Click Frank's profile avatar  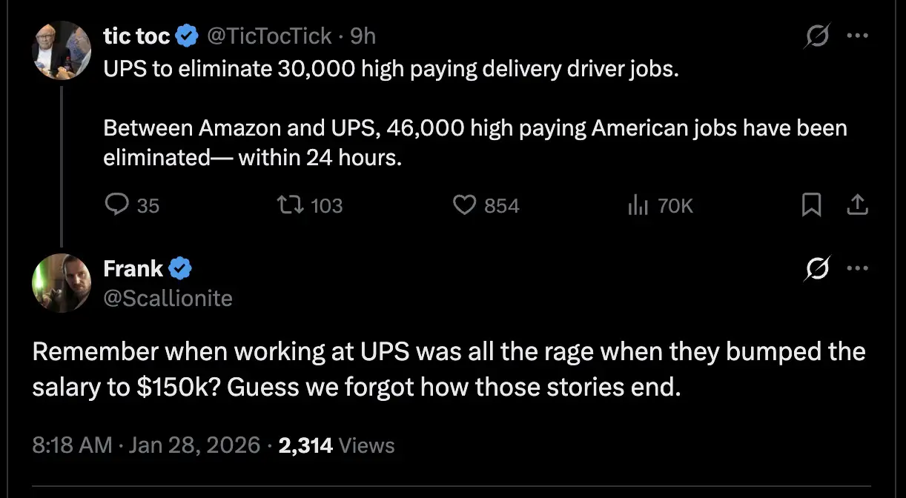tap(62, 283)
